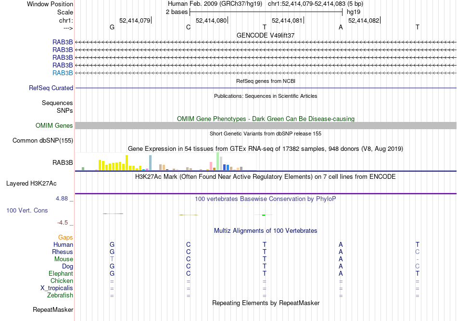The width and height of the screenshot is (457, 321).
Task: Click the X_tropicalis alignment row label
Action: 57,288
